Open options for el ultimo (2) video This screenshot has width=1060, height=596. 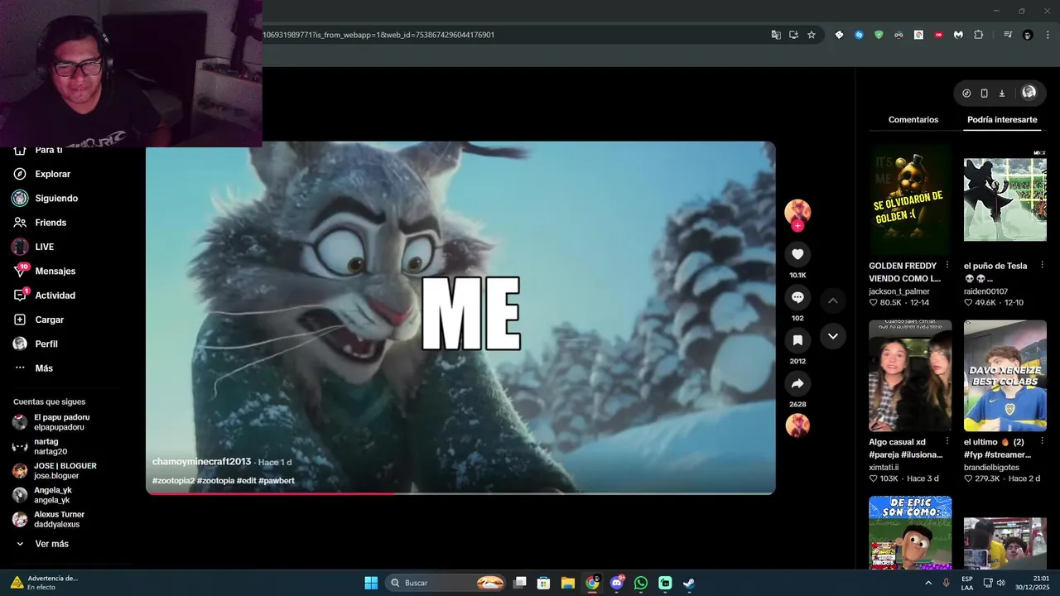click(1042, 442)
